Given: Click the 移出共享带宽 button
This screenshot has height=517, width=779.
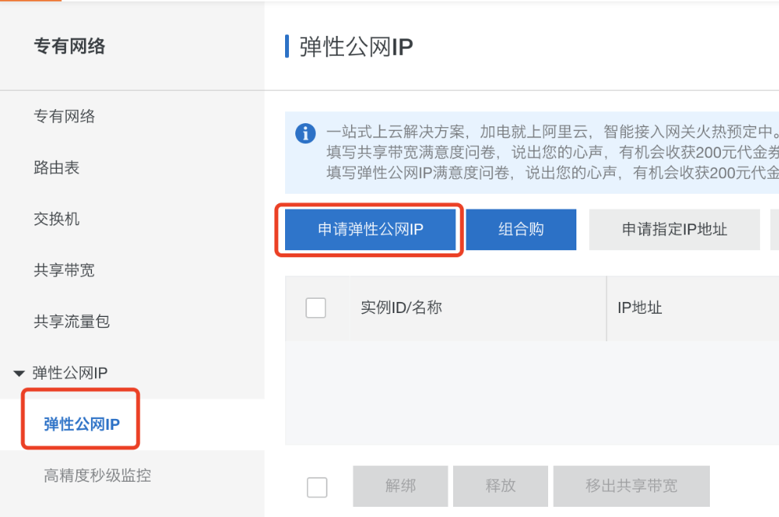Looking at the screenshot, I should coord(631,486).
